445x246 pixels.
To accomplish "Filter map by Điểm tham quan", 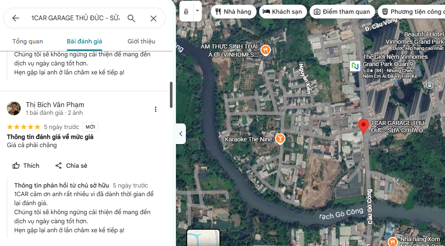I will [x=342, y=12].
